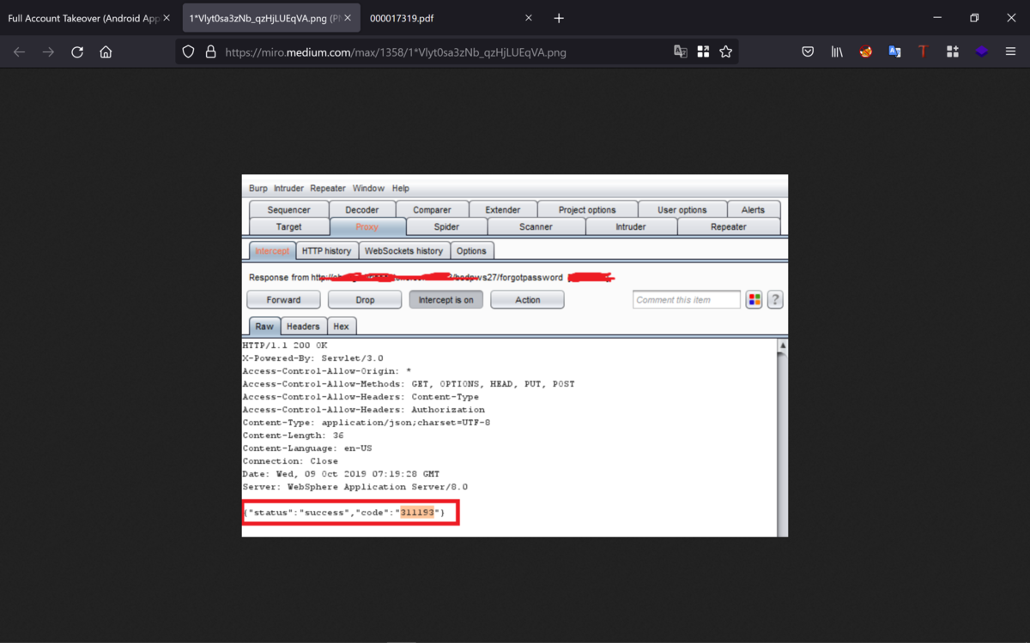Click the orange round extension icon
Screen dimensions: 1030x643
click(865, 52)
